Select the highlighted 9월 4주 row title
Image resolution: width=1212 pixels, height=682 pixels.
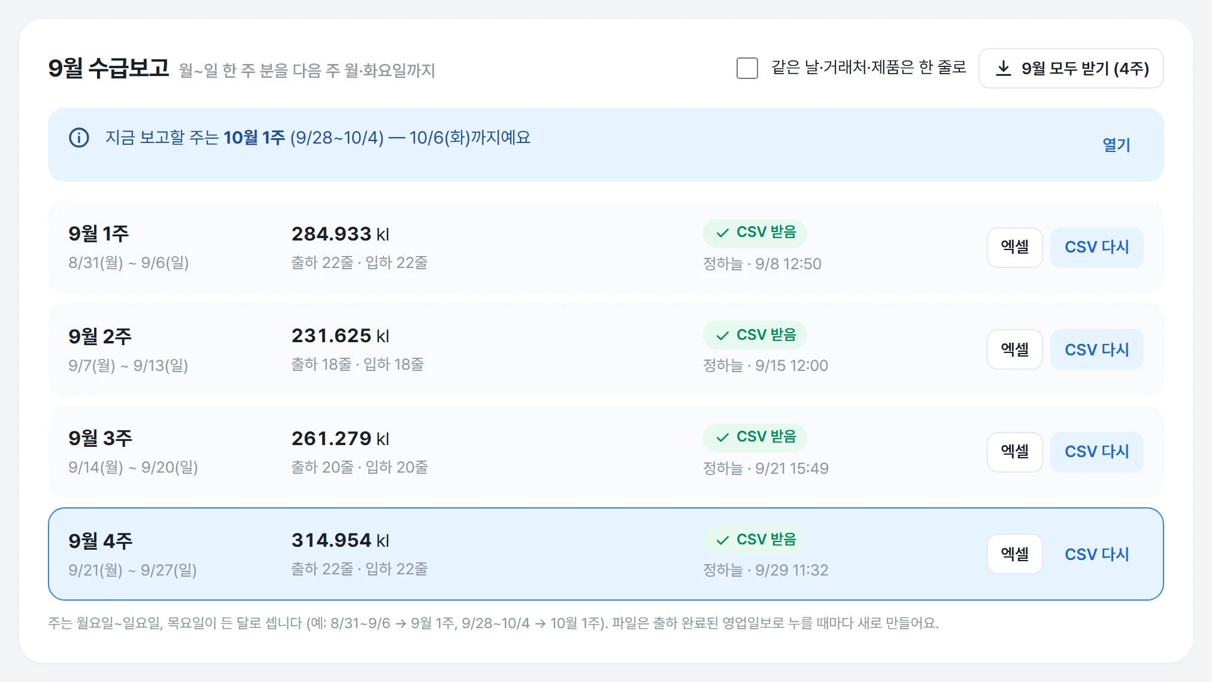(x=100, y=541)
